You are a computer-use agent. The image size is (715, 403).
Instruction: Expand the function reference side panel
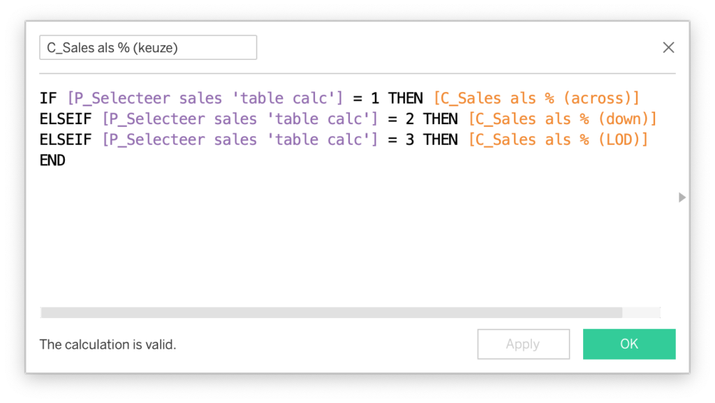pos(682,197)
